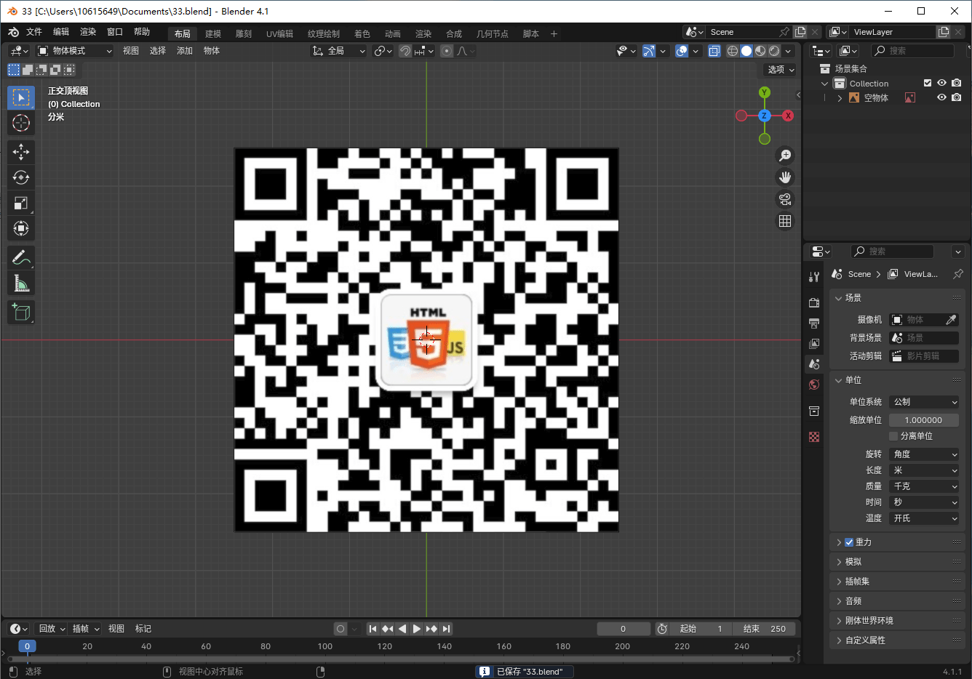
Task: Open the 编辑 menu
Action: [x=61, y=32]
